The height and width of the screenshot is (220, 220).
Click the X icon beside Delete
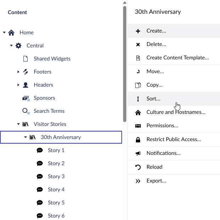(138, 45)
